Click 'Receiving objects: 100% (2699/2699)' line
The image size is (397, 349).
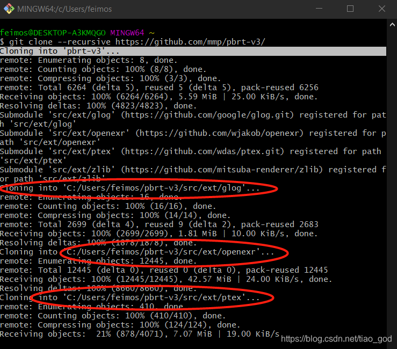tap(159, 234)
